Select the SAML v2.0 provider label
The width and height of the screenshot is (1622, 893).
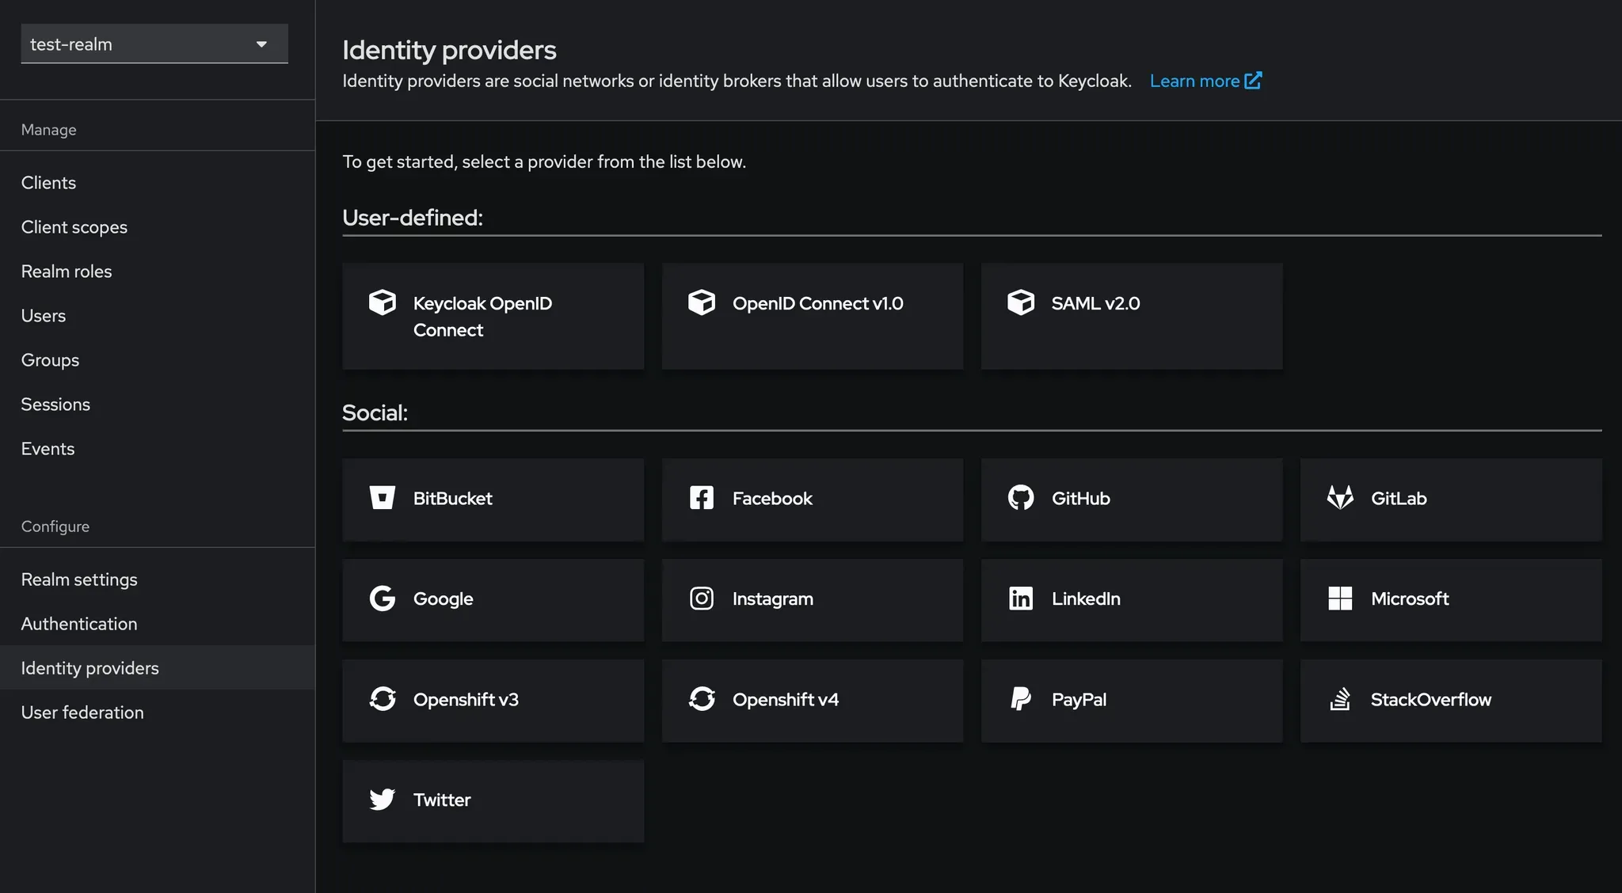(x=1095, y=303)
